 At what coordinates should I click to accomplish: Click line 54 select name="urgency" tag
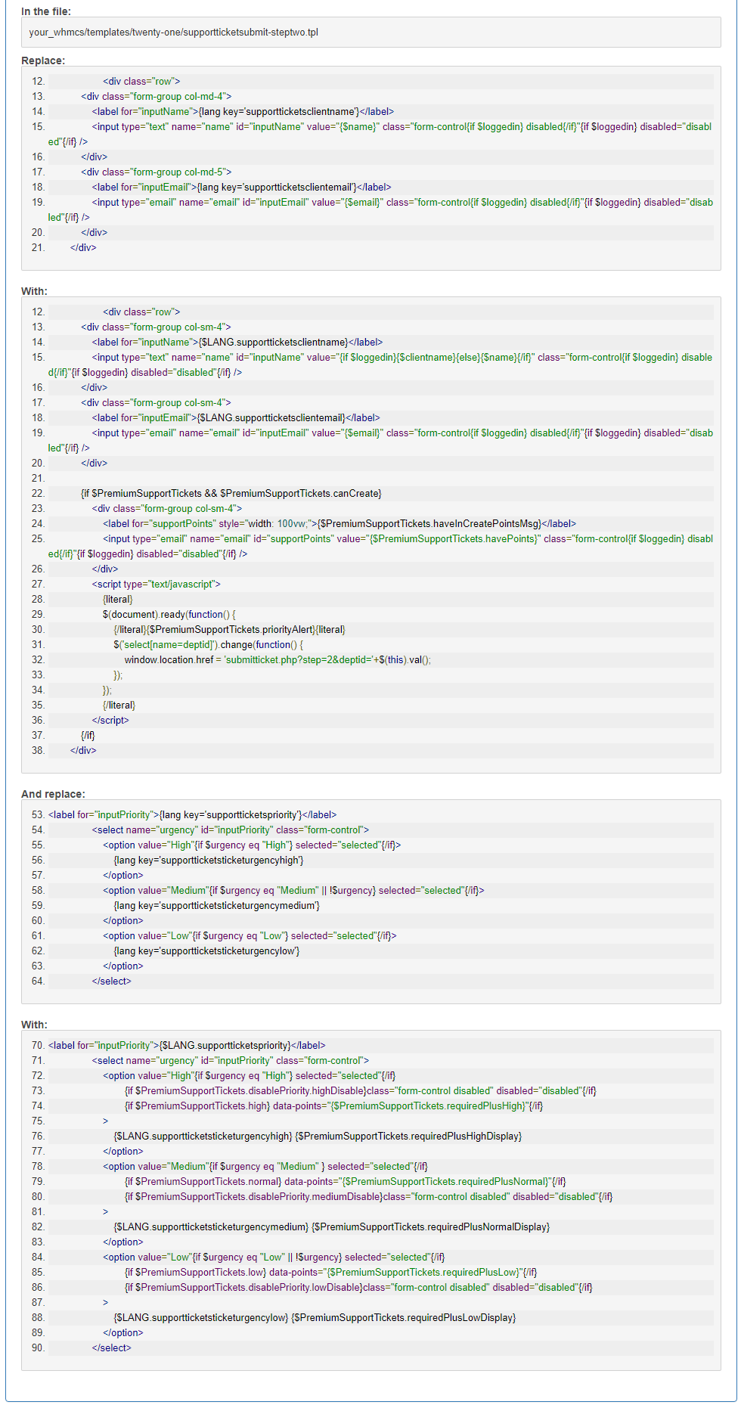point(231,830)
